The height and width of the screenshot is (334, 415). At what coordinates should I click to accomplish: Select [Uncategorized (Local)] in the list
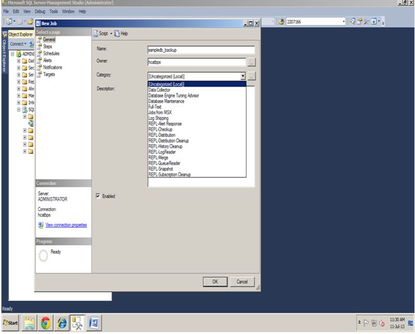tap(197, 84)
